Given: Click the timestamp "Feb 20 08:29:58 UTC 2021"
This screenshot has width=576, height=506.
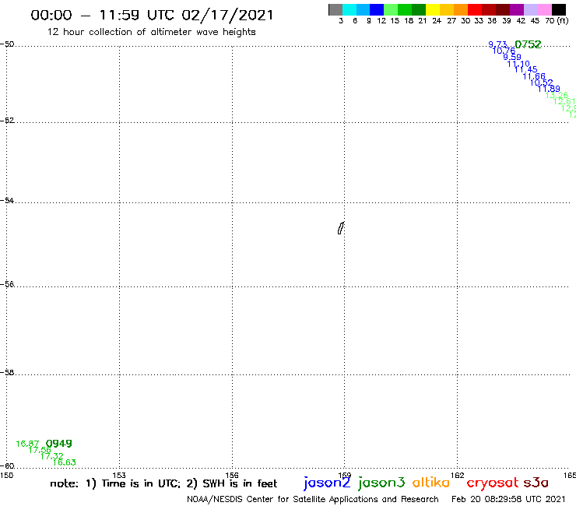Looking at the screenshot, I should coord(508,499).
